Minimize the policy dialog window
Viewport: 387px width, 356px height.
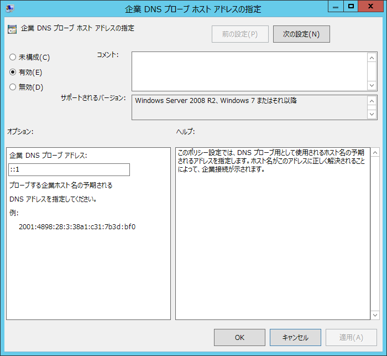click(x=335, y=7)
